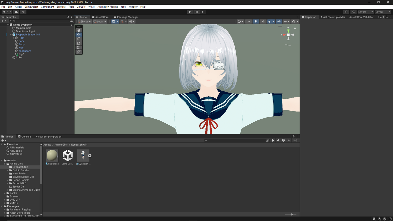This screenshot has width=393, height=221.
Task: Select the Move tool in Scene toolbar
Action: (x=79, y=35)
